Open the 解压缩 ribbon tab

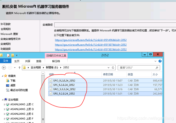click(56, 61)
